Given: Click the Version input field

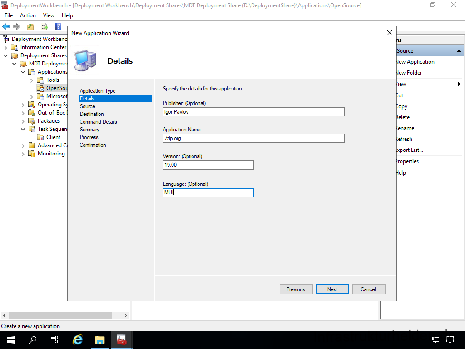Looking at the screenshot, I should click(x=208, y=165).
